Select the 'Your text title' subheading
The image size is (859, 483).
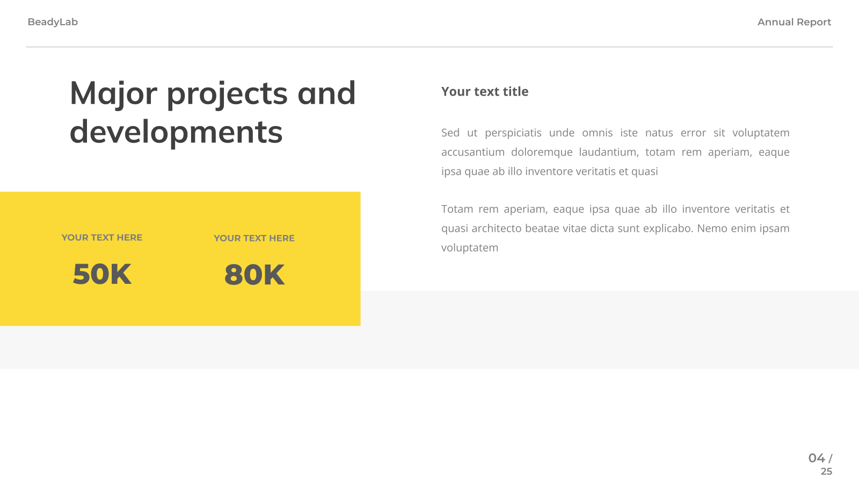(x=485, y=92)
